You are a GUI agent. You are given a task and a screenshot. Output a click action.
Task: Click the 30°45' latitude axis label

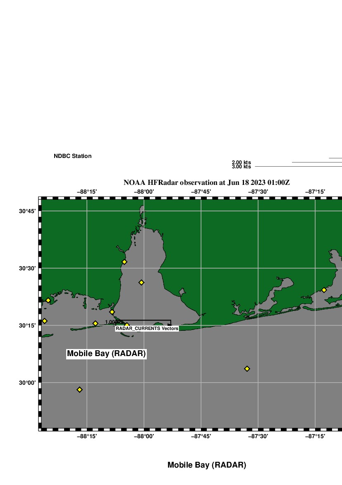pyautogui.click(x=27, y=211)
